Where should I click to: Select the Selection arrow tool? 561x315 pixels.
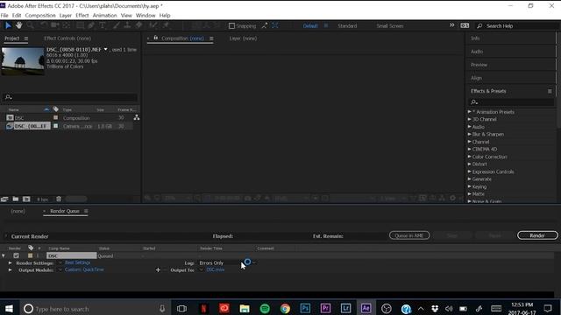[8, 25]
